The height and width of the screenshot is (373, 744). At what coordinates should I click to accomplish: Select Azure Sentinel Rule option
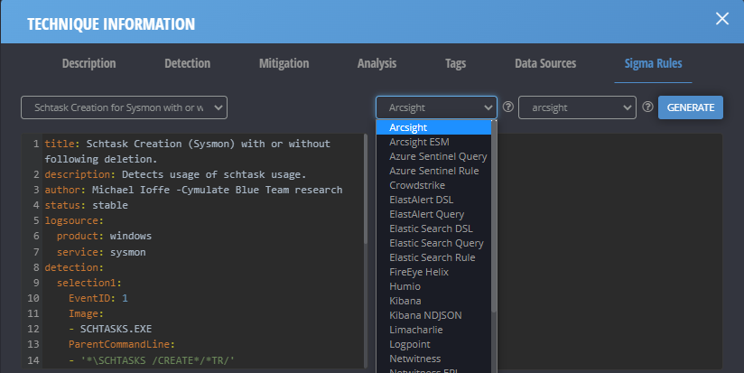click(433, 171)
